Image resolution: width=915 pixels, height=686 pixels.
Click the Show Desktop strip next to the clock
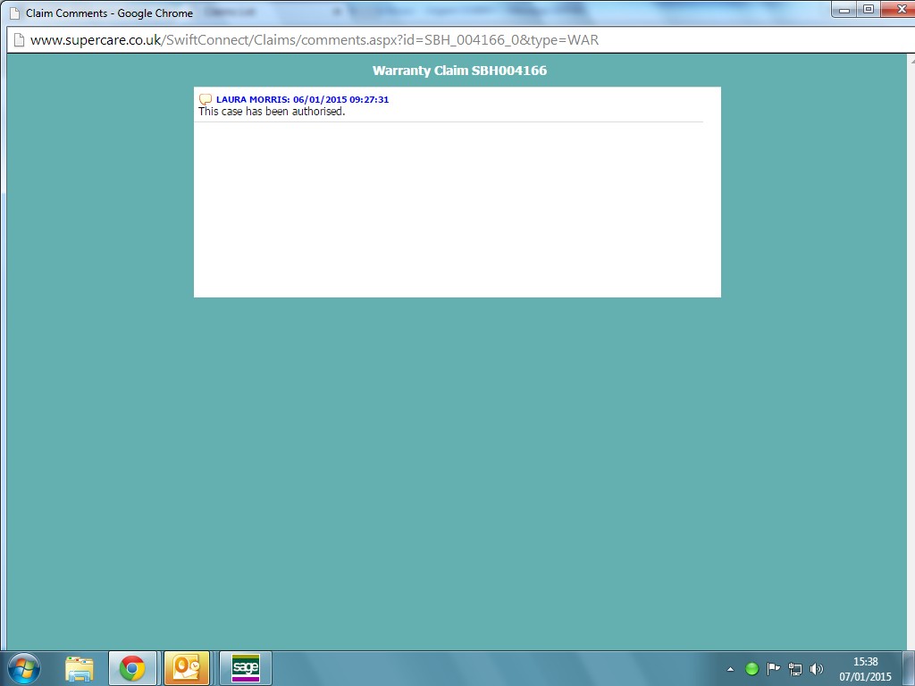pos(909,668)
